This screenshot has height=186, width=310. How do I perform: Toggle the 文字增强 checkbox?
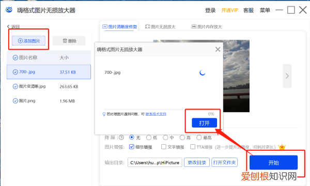coord(164,147)
